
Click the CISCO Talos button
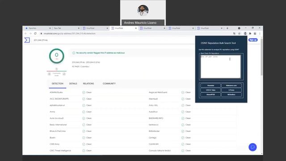(x=210, y=90)
